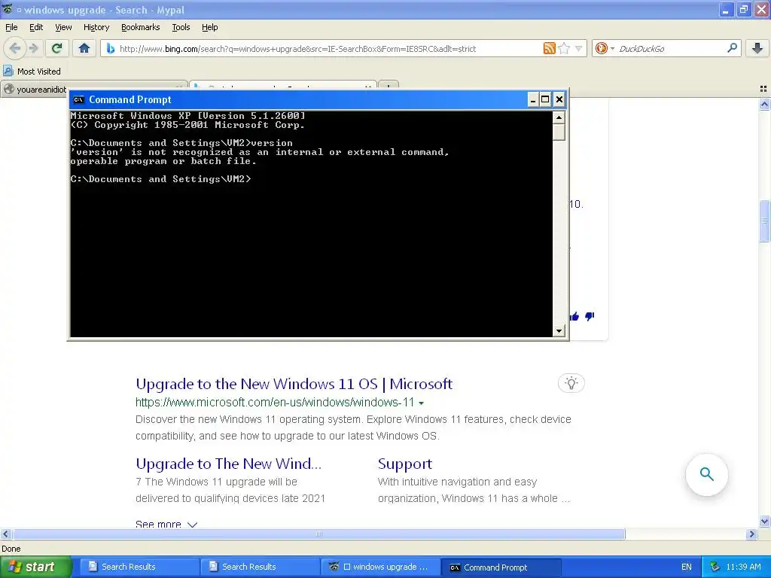Open the Edit menu
This screenshot has height=578, width=771.
(36, 28)
